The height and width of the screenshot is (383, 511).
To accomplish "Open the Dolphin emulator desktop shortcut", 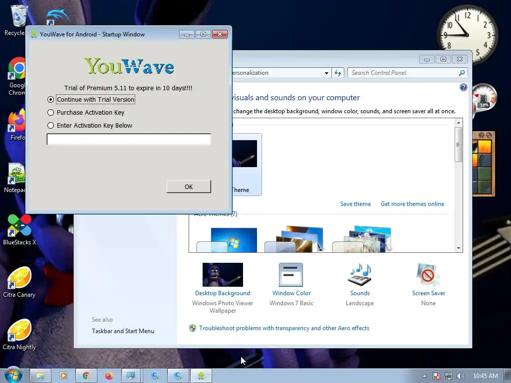I will (x=57, y=17).
